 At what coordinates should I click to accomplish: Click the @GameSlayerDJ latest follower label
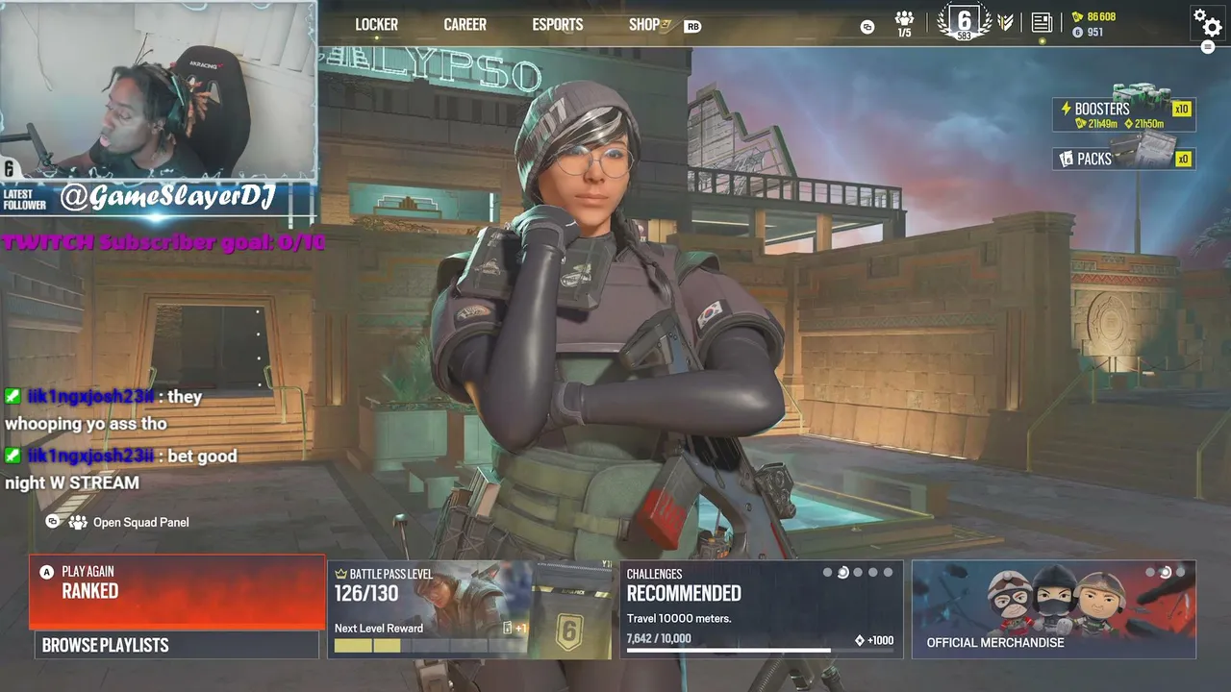pos(168,198)
